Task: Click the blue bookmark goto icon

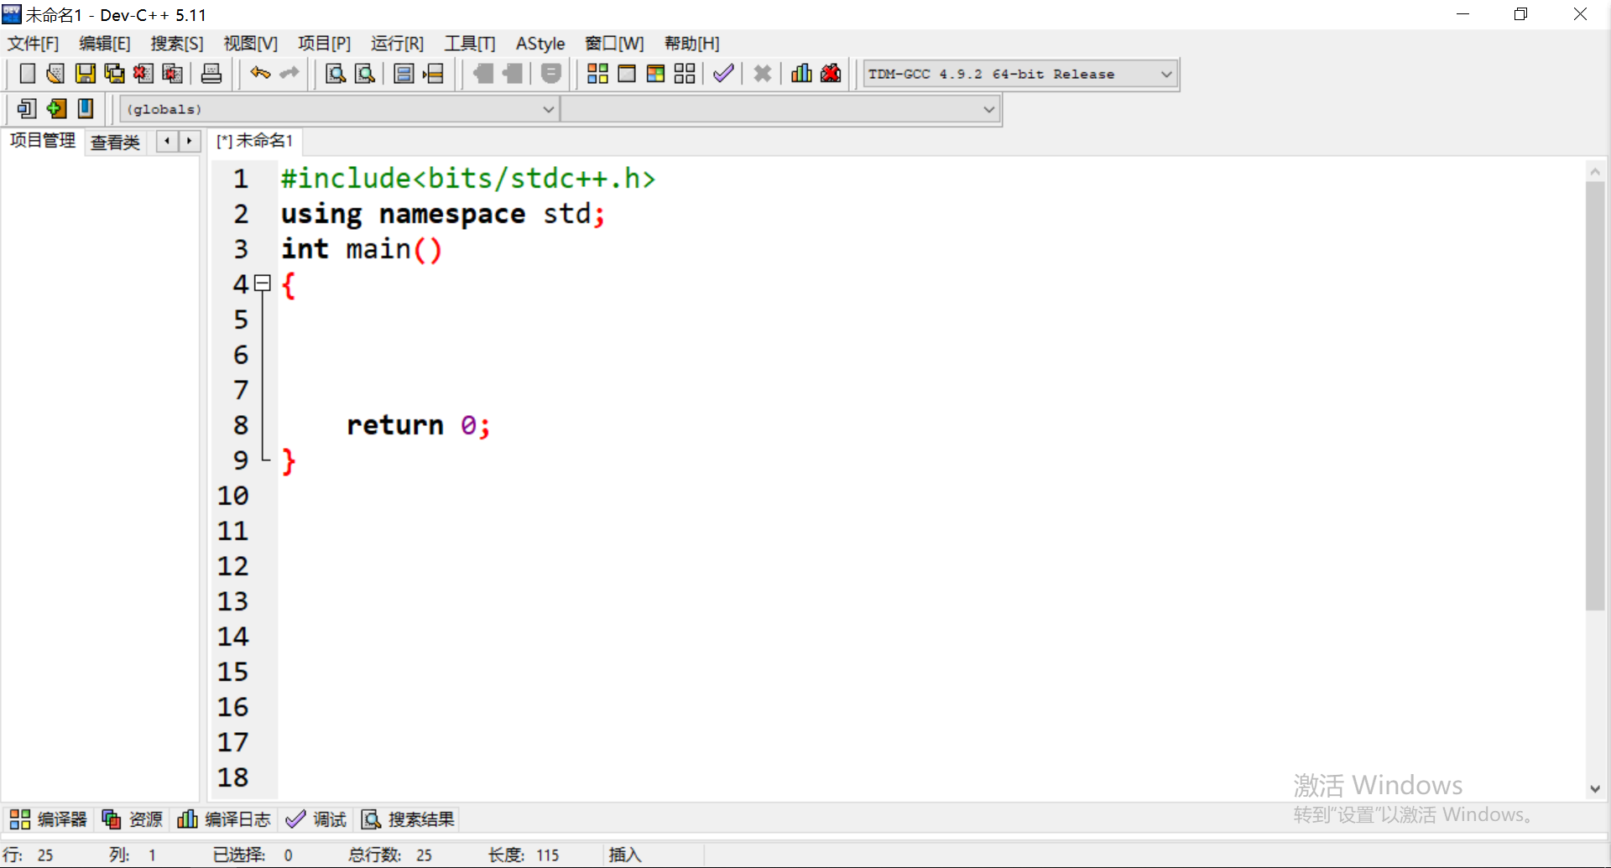Action: (x=86, y=108)
